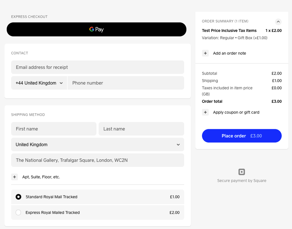
Task: Click the Add an order note link
Action: (x=229, y=53)
